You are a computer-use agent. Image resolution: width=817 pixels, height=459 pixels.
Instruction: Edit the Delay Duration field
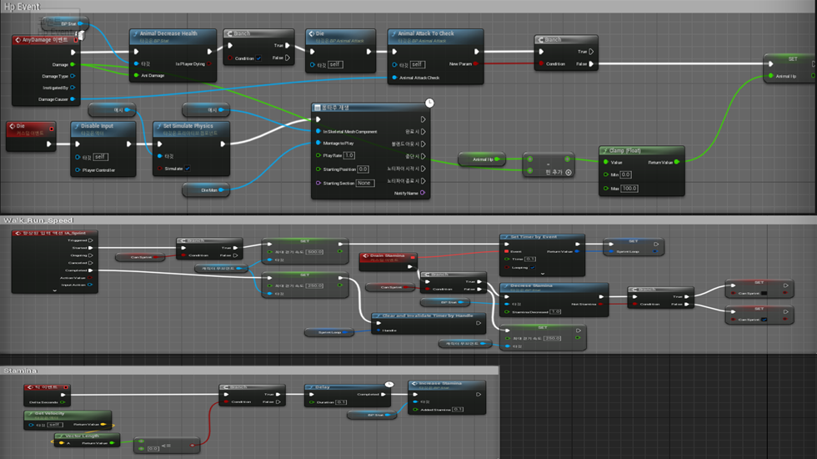tap(341, 402)
